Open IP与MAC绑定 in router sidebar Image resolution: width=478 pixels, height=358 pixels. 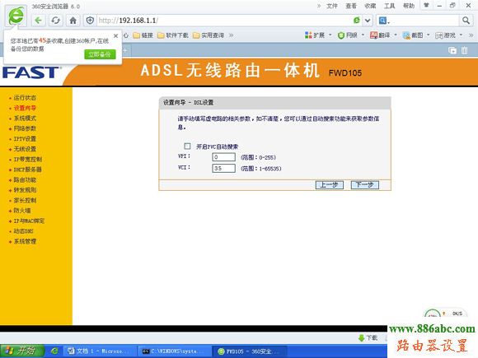coord(29,221)
